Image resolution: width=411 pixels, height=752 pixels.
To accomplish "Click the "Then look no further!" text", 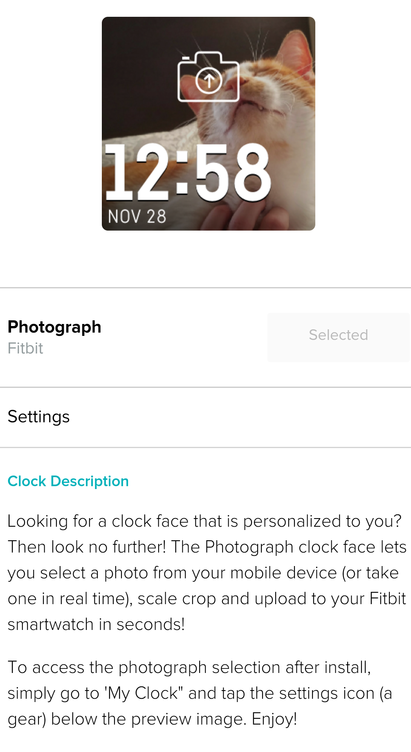I will [x=87, y=547].
